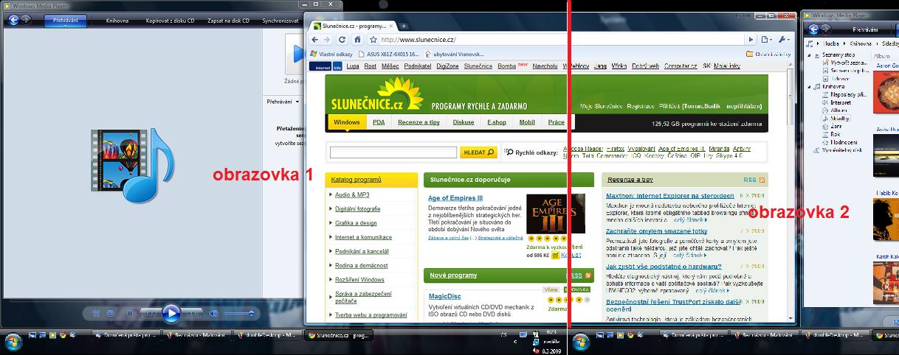Image resolution: width=899 pixels, height=355 pixels.
Task: Click the Registrace link in the green header
Action: (641, 107)
